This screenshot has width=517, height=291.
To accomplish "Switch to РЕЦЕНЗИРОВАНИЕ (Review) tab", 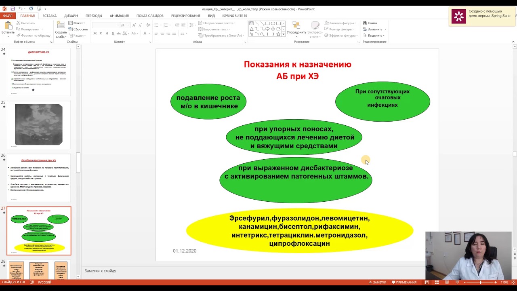I will 186,16.
